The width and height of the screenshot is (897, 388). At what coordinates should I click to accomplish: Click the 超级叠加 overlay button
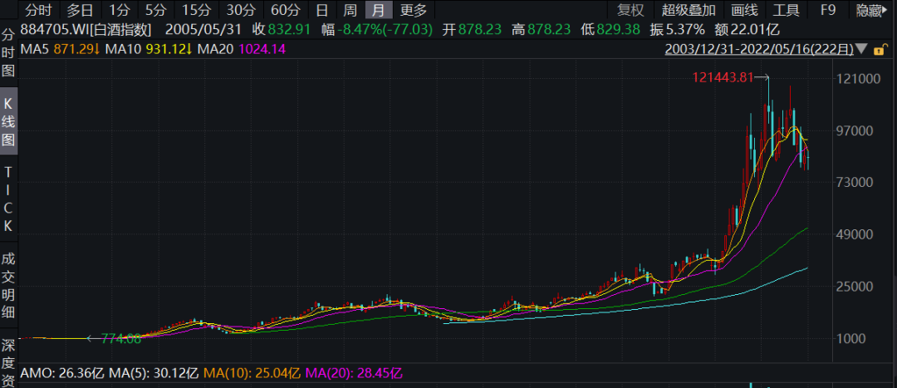coord(689,10)
